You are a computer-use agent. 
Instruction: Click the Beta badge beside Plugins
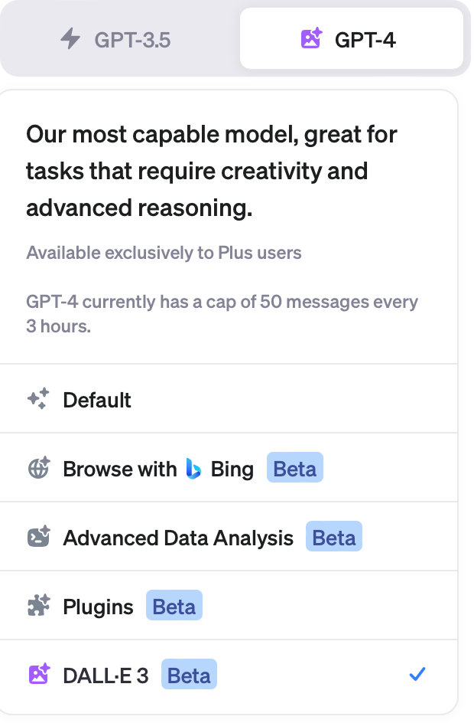click(174, 607)
